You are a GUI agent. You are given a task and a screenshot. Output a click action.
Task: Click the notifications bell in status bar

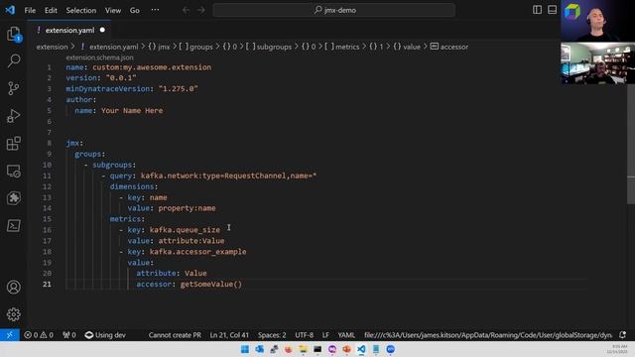(x=622, y=335)
